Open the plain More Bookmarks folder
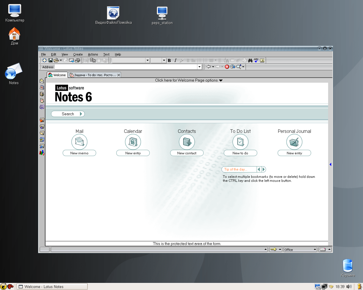Image resolution: width=363 pixels, height=290 pixels. [x=42, y=133]
